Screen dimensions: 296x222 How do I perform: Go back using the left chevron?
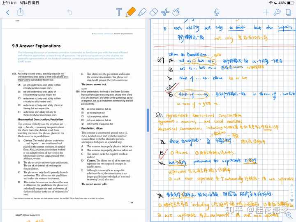pos(8,13)
